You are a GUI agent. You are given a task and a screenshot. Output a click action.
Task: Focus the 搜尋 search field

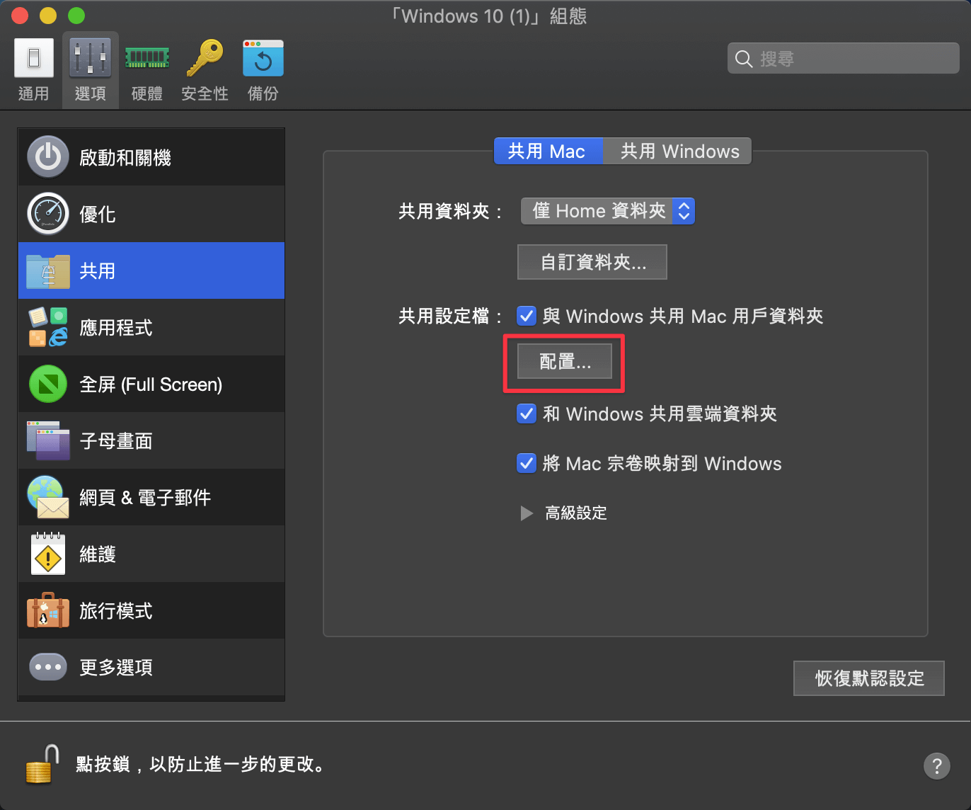point(844,58)
